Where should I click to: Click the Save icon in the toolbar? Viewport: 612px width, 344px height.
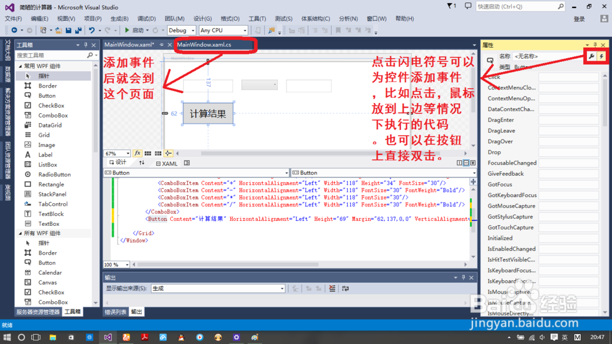[x=69, y=30]
